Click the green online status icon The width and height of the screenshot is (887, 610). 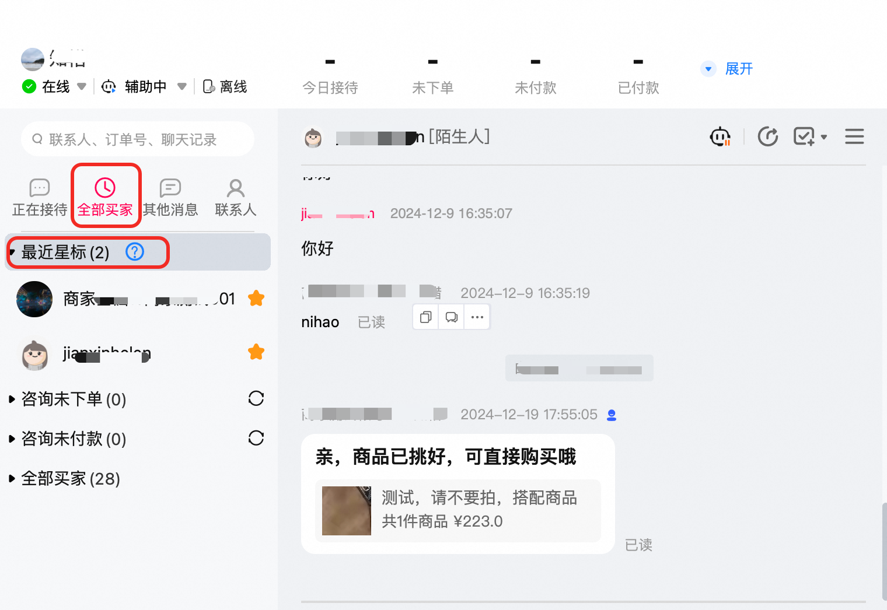tap(29, 86)
